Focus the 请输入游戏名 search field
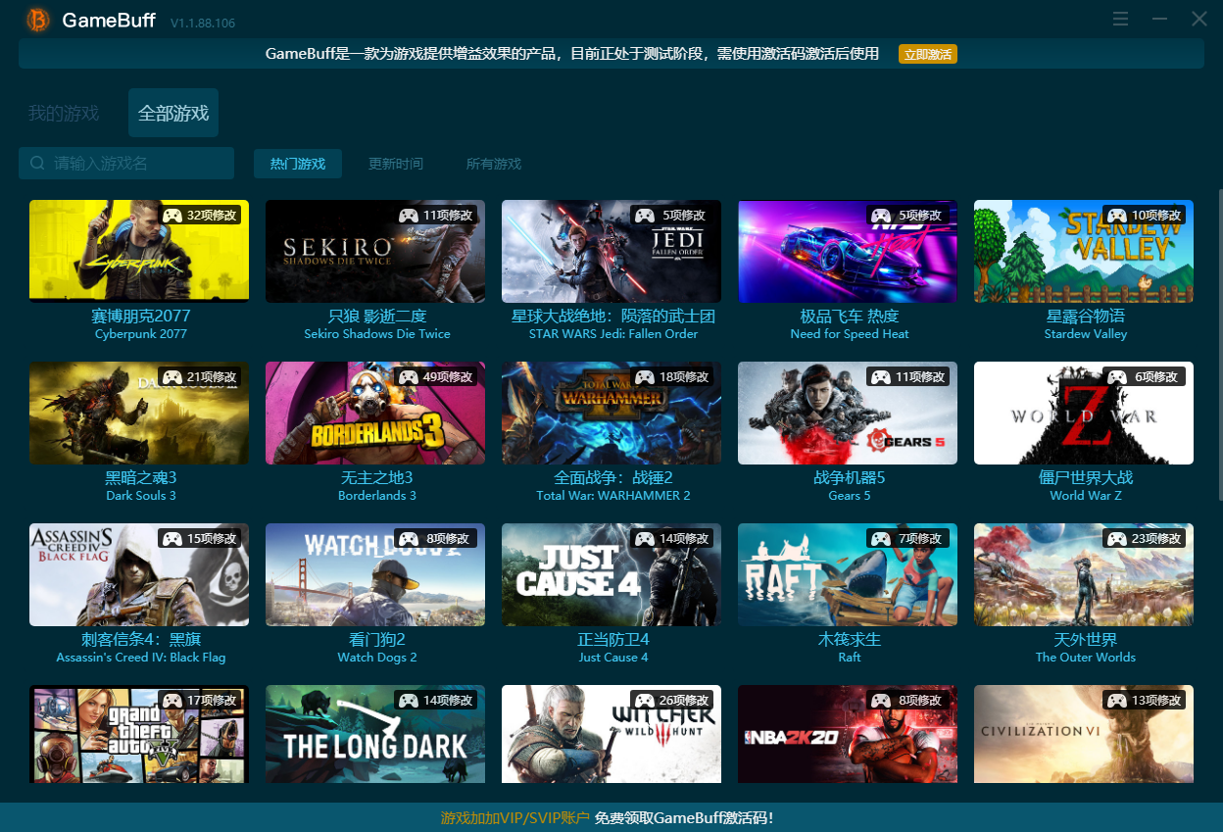 point(126,164)
